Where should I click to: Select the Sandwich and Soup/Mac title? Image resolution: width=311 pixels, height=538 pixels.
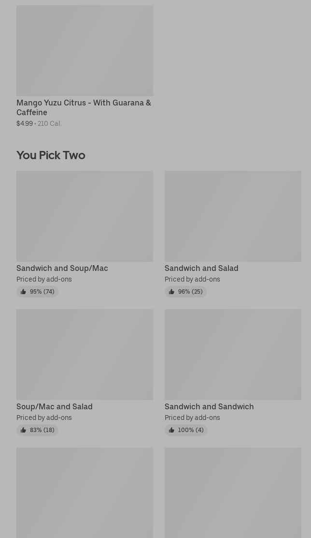[62, 268]
